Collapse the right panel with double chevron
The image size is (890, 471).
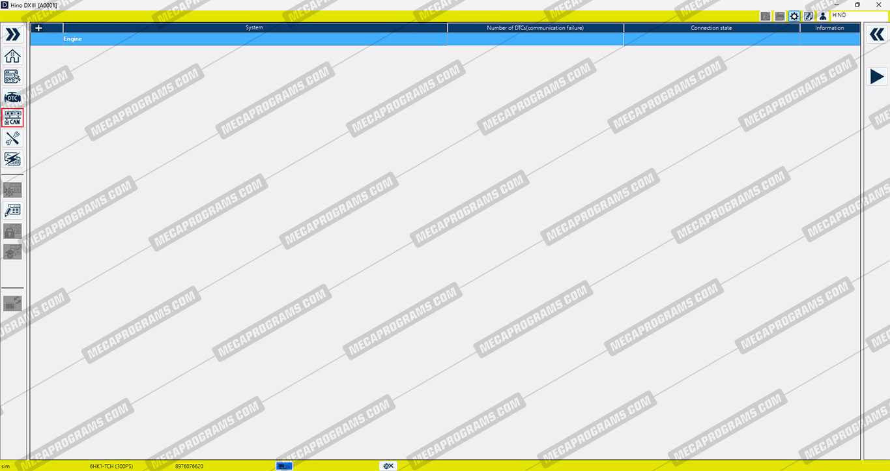pos(877,35)
